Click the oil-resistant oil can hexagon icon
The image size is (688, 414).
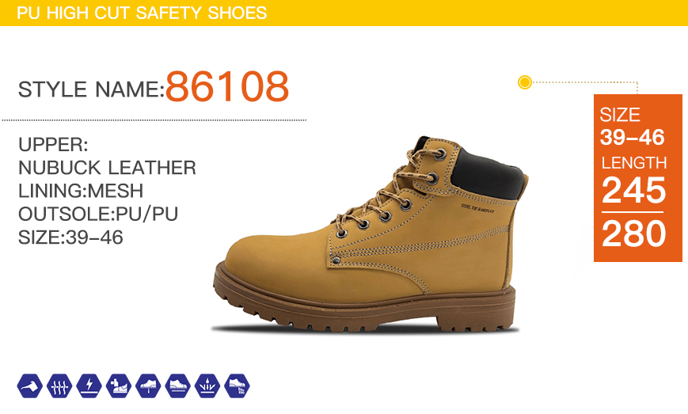[x=30, y=386]
